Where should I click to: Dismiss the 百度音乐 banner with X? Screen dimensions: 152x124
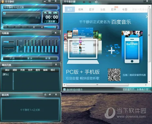pyautogui.click(x=147, y=17)
